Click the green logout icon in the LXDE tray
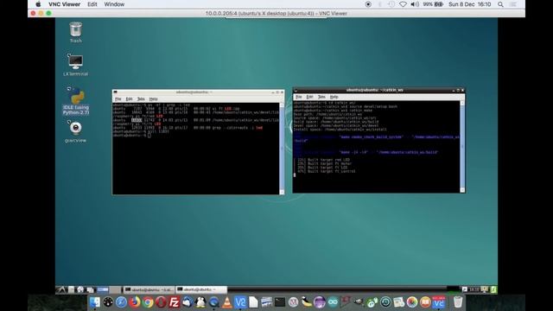This screenshot has height=311, width=553. pyautogui.click(x=493, y=289)
